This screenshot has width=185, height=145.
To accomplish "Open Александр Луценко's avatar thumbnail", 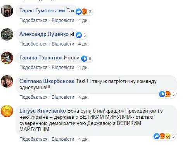I will 7,34.
